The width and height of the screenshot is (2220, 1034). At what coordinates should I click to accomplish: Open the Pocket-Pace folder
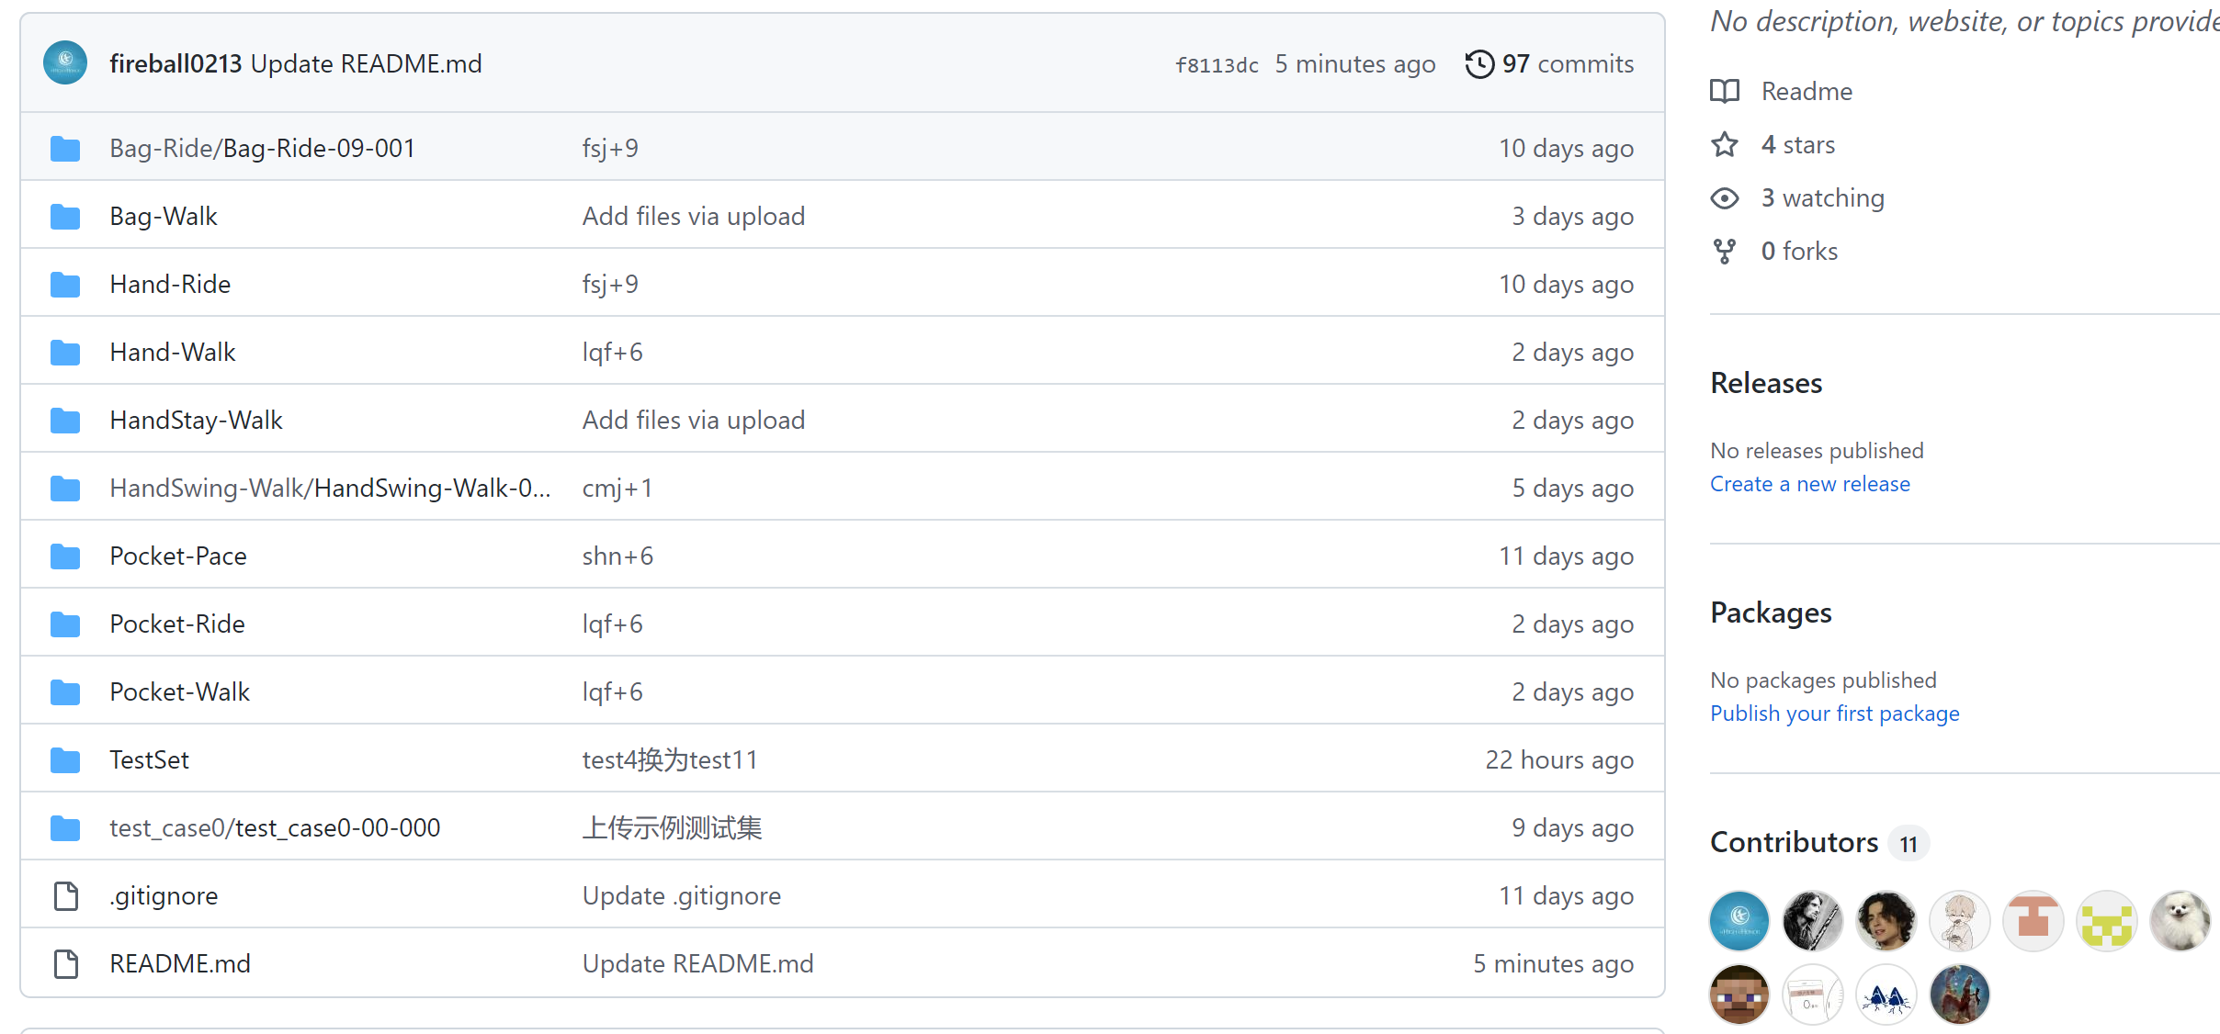coord(177,556)
